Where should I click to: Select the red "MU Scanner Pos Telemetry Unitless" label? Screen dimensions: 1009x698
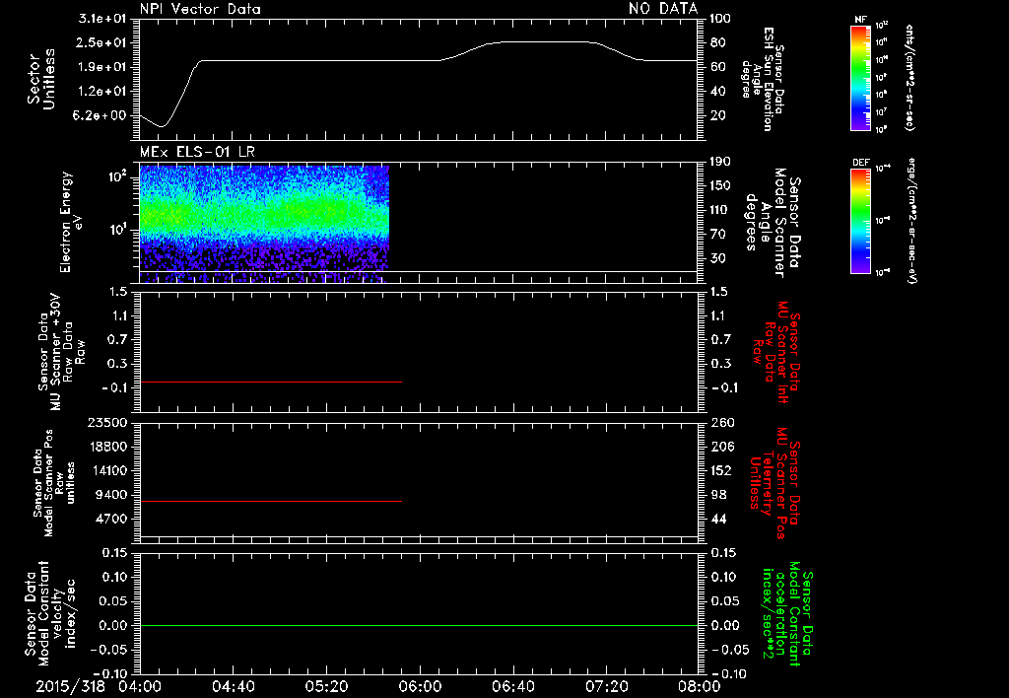(x=775, y=483)
